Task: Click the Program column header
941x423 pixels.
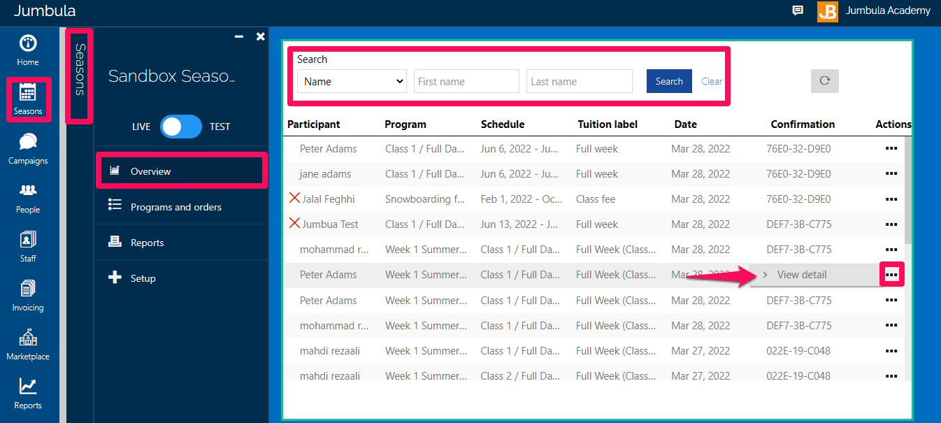Action: coord(405,124)
